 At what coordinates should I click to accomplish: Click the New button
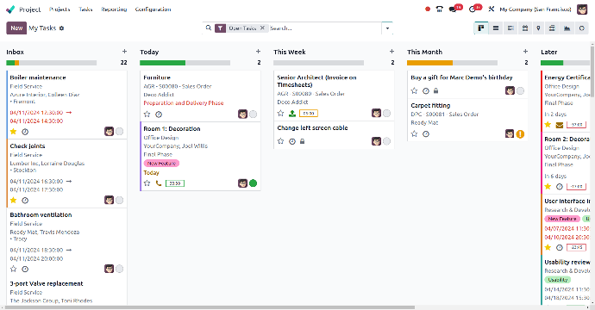pyautogui.click(x=16, y=28)
